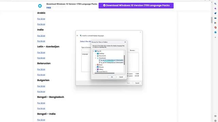This screenshot has height=122, width=218.
Task: Open Bengali – Bangladesh For 64-bit link
Action: pyautogui.click(x=41, y=108)
